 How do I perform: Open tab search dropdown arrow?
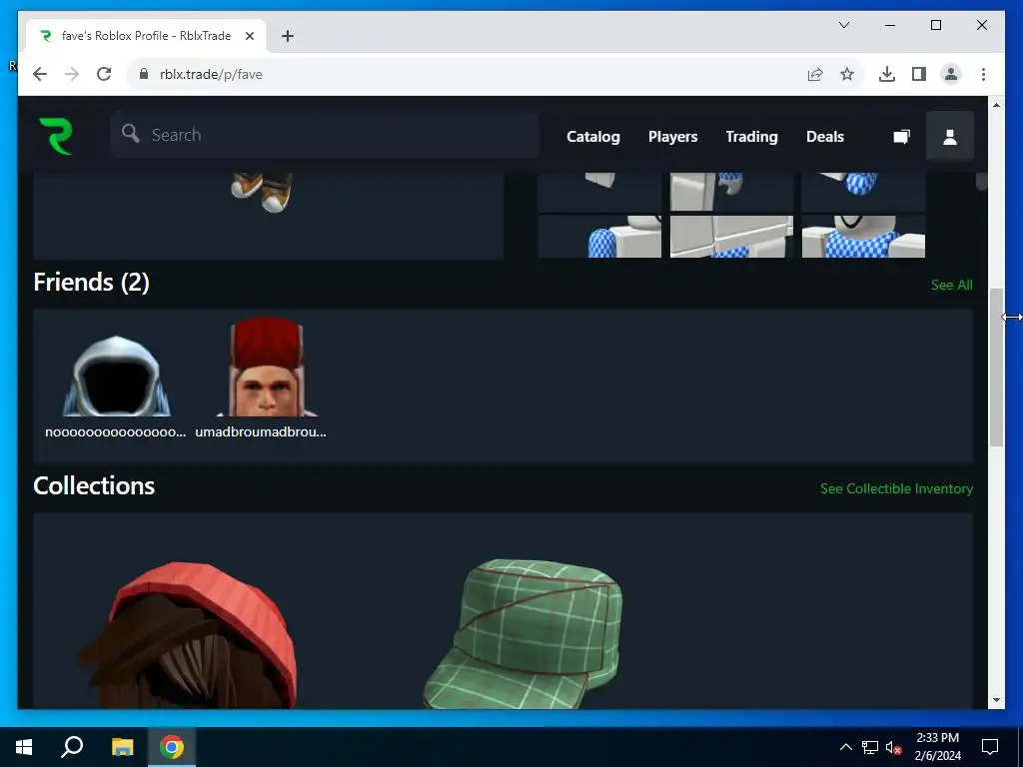coord(843,25)
